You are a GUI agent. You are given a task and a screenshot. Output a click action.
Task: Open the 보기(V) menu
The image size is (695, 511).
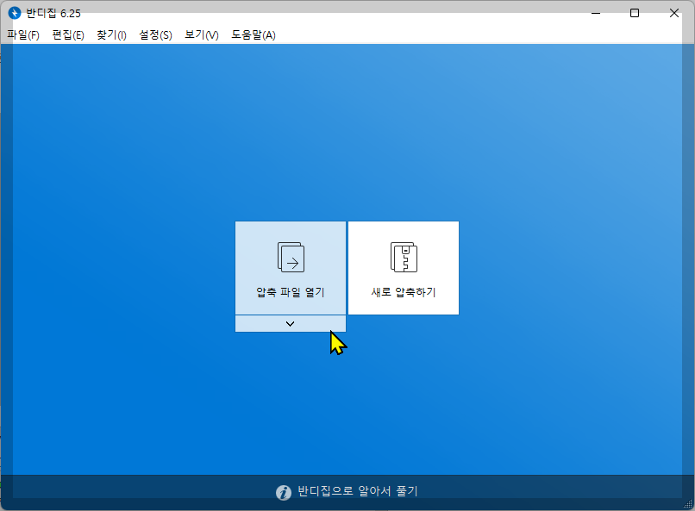[201, 34]
